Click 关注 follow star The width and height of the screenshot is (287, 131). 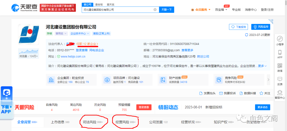click(x=265, y=93)
